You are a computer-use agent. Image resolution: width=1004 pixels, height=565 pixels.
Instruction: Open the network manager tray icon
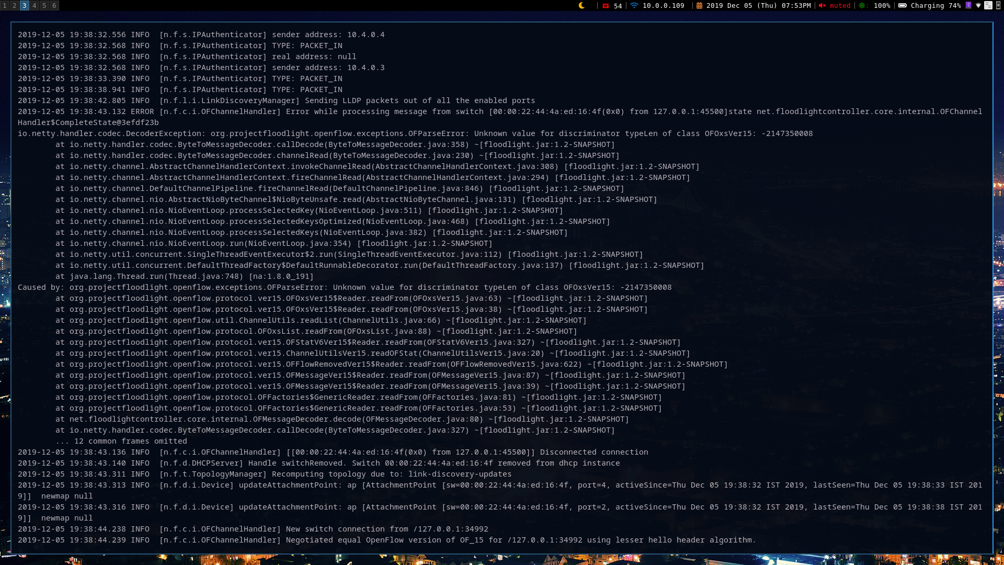pos(978,5)
